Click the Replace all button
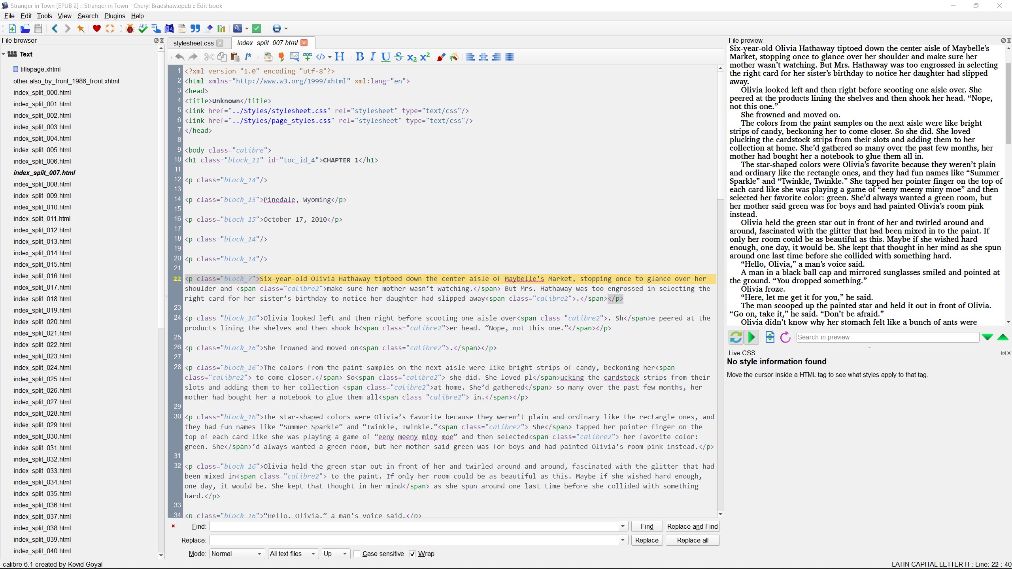 pyautogui.click(x=692, y=540)
